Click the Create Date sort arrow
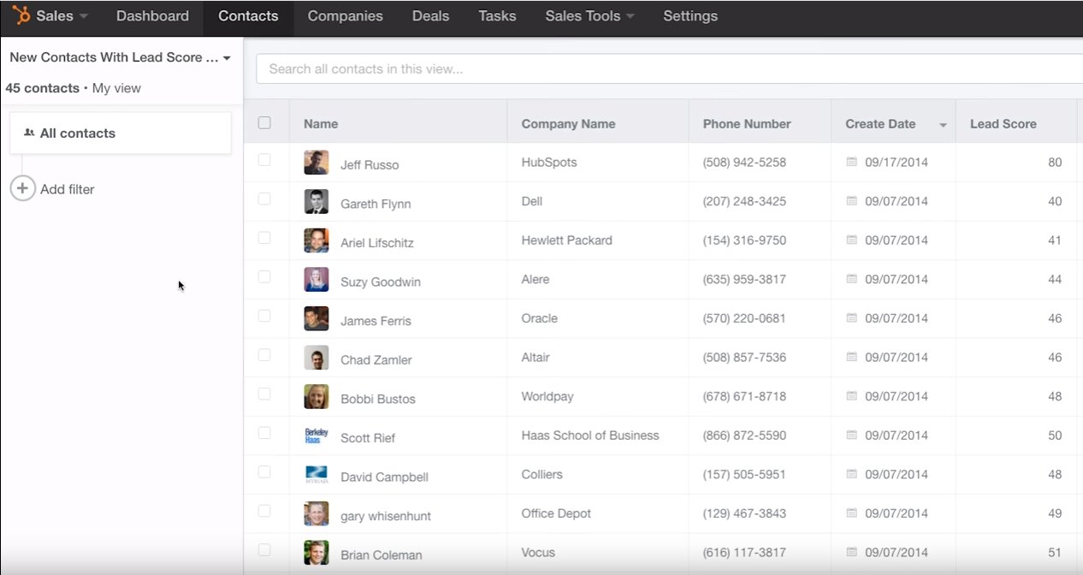 943,125
